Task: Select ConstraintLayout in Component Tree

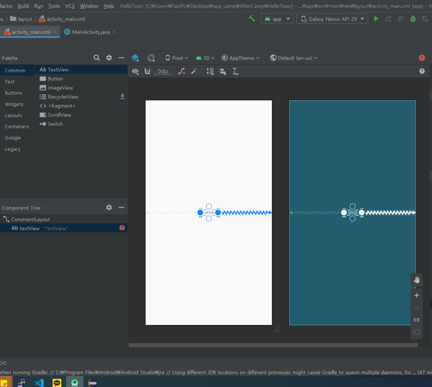Action: pyautogui.click(x=64, y=219)
